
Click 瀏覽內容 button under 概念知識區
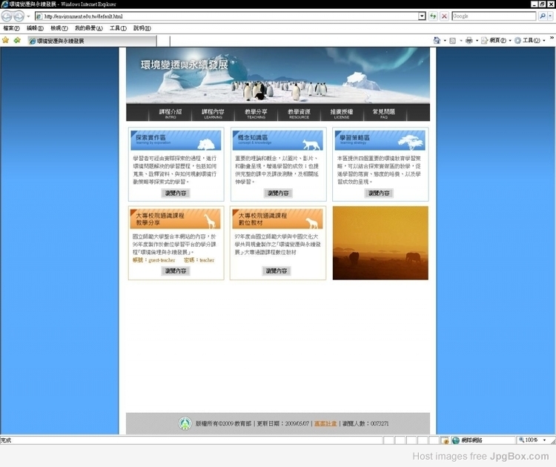tap(278, 193)
